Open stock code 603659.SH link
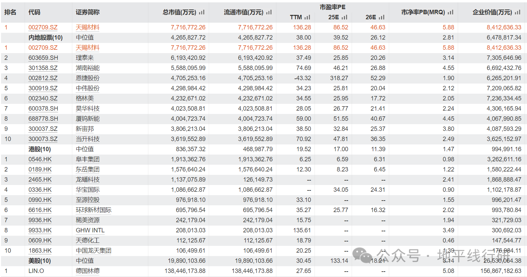Viewport: 527px width, 277px height. [x=43, y=58]
